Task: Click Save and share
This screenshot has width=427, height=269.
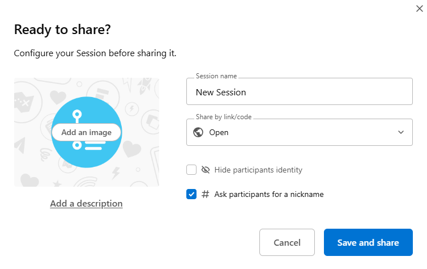Action: point(368,242)
